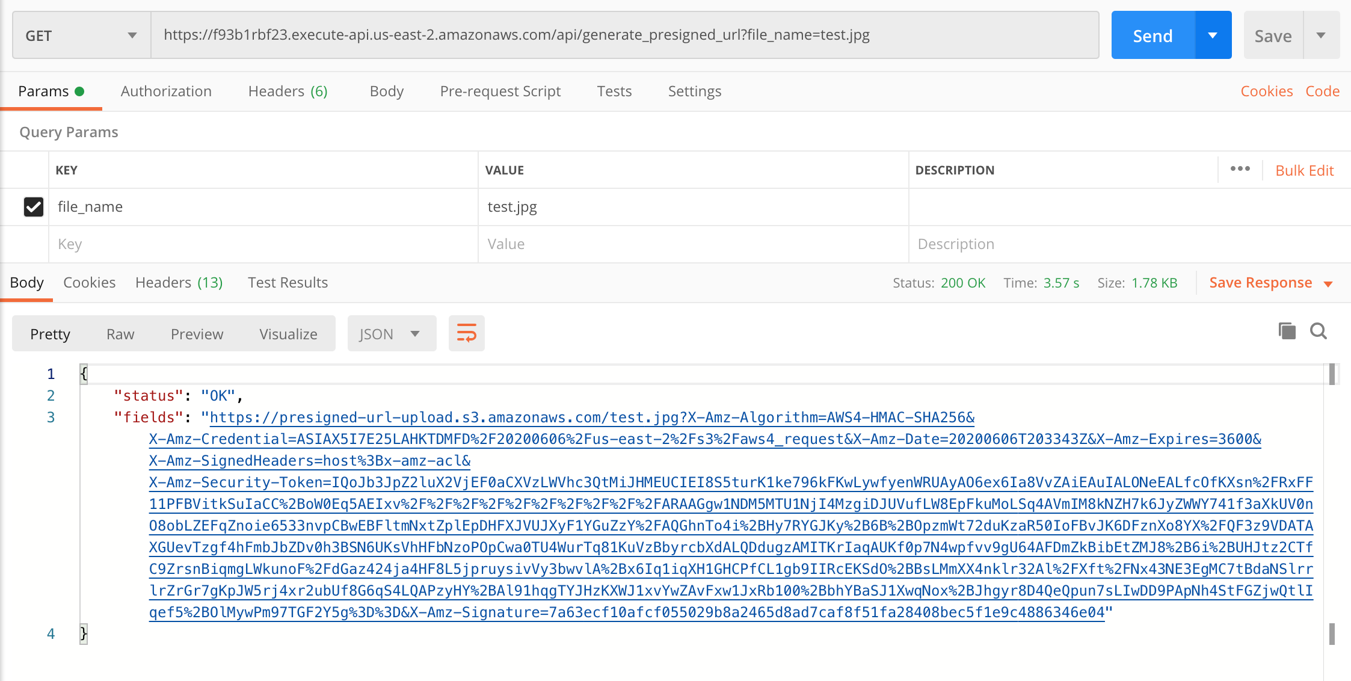Expand the Save button arrow dropdown
Viewport: 1351px width, 681px height.
pos(1321,35)
